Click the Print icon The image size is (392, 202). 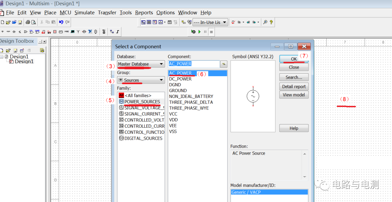pos(28,22)
